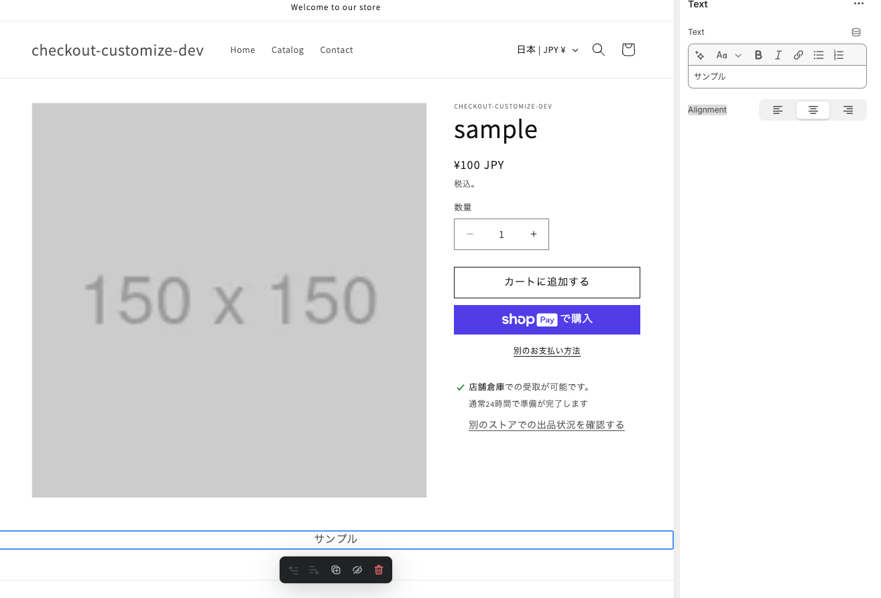Image resolution: width=881 pixels, height=598 pixels.
Task: Open the 別のお支払い方法 link
Action: point(547,351)
